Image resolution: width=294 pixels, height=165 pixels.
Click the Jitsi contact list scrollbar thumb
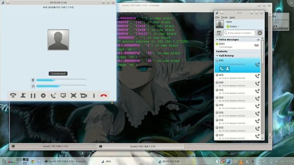262,52
